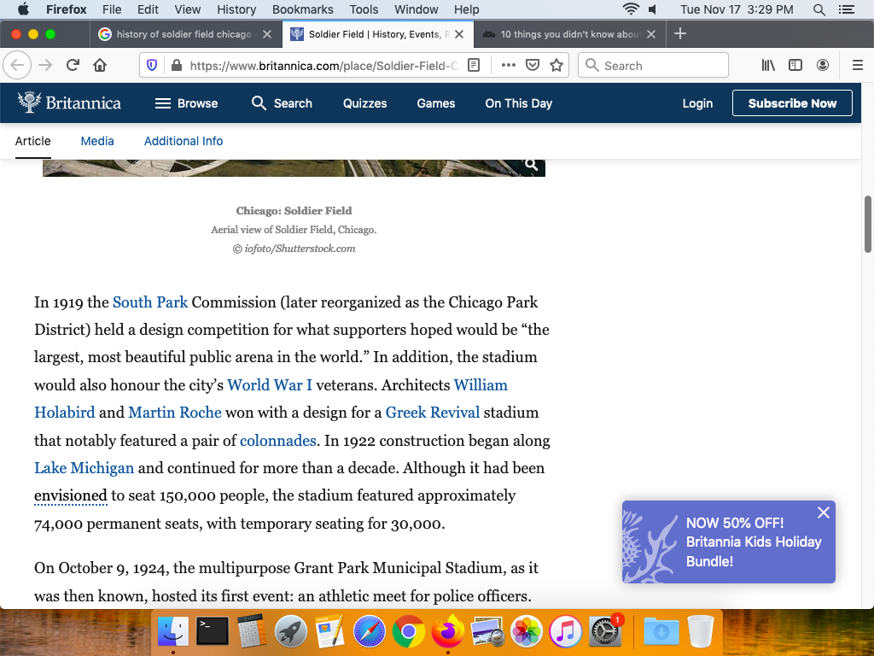The height and width of the screenshot is (656, 874).
Task: Toggle reader view in the address bar
Action: click(x=475, y=66)
